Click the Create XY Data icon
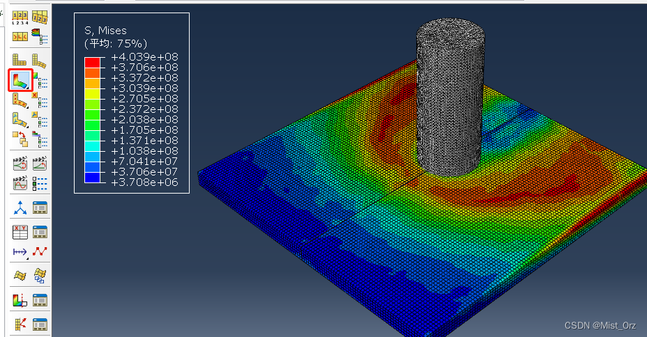Image resolution: width=647 pixels, height=337 pixels. click(x=20, y=232)
